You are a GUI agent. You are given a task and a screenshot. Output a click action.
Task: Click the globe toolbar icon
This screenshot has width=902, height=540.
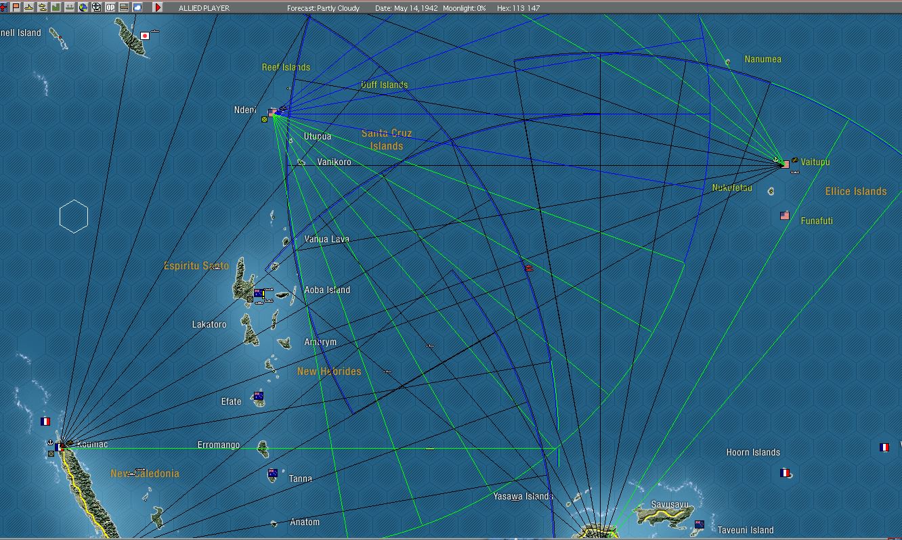click(83, 7)
